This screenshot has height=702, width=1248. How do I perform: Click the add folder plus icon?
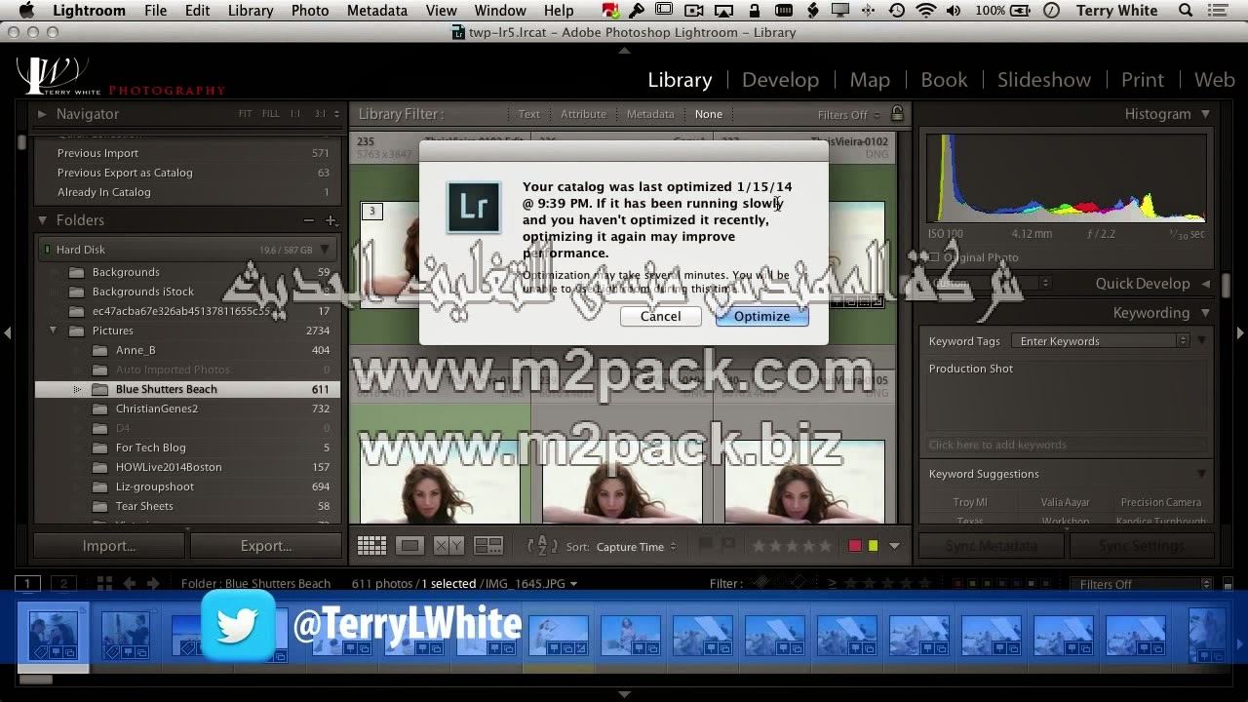331,220
